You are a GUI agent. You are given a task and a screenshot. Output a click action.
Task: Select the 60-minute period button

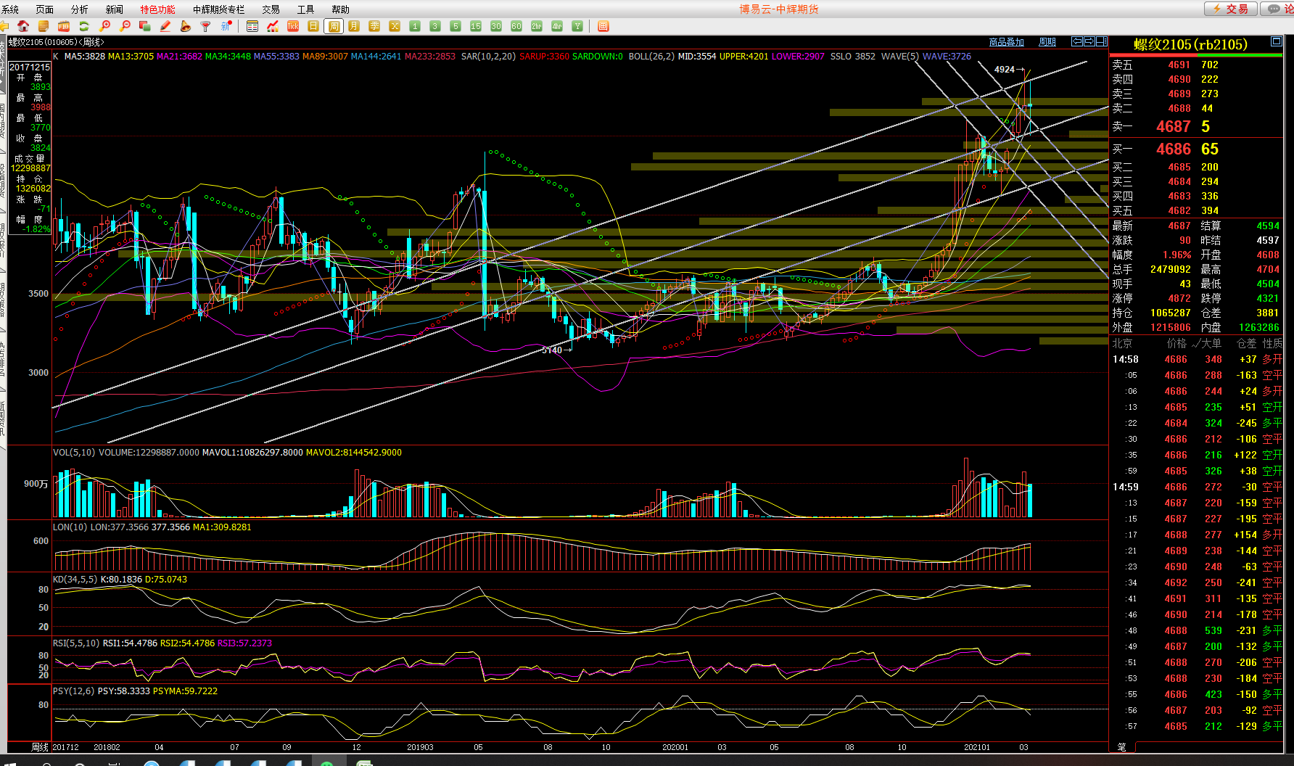[516, 26]
